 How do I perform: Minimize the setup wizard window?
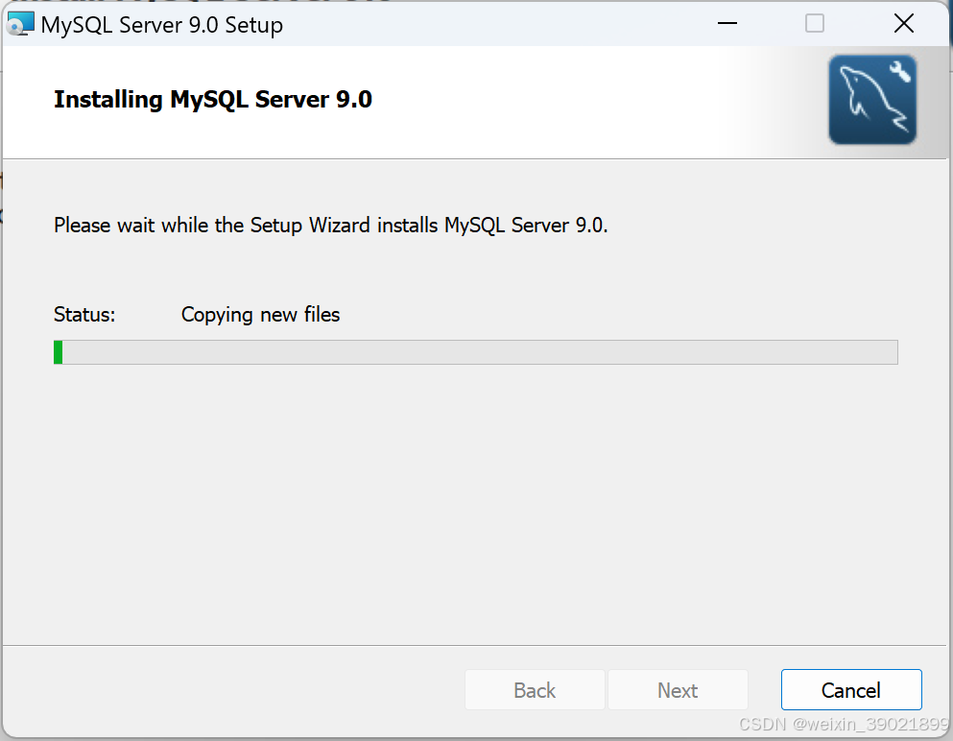727,22
